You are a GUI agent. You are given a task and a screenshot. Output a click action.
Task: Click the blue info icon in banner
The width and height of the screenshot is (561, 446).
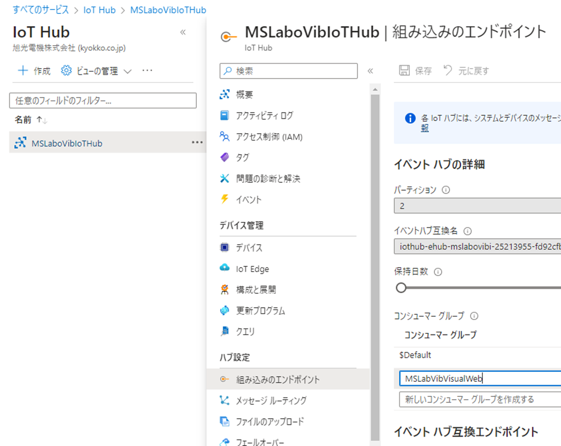tap(410, 118)
